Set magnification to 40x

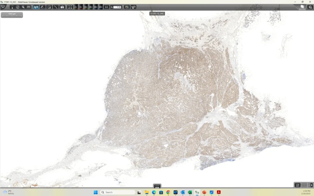(x=96, y=7)
